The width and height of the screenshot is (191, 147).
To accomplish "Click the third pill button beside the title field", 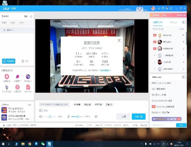I will coord(98,104).
